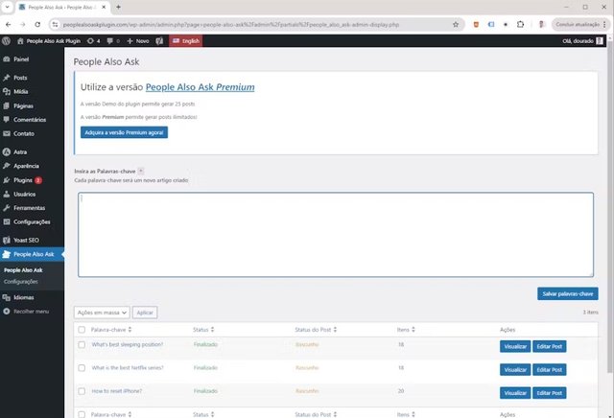The image size is (614, 418).
Task: Open the 'How to reset iPhone?' keyword link
Action: 117,391
